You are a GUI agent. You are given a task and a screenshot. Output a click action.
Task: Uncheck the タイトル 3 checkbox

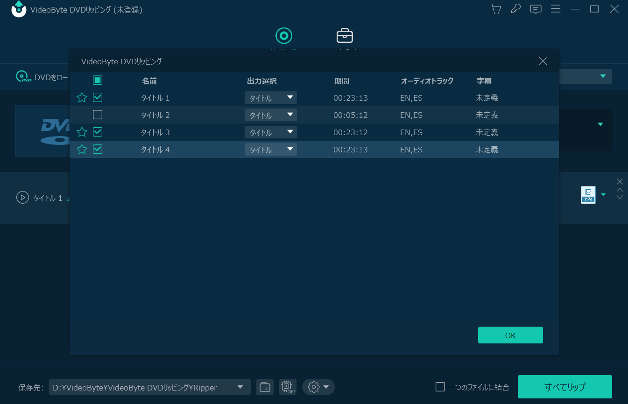pos(98,132)
